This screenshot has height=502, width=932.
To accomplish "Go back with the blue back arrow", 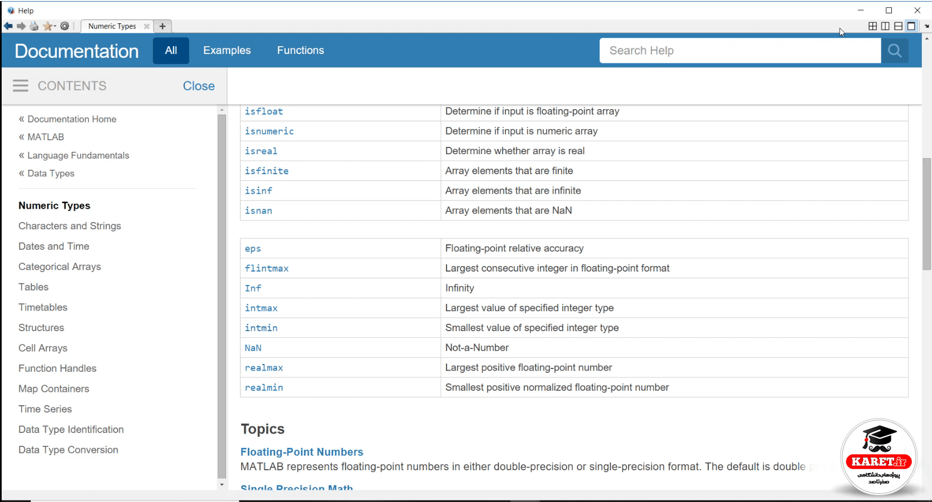I will tap(8, 26).
